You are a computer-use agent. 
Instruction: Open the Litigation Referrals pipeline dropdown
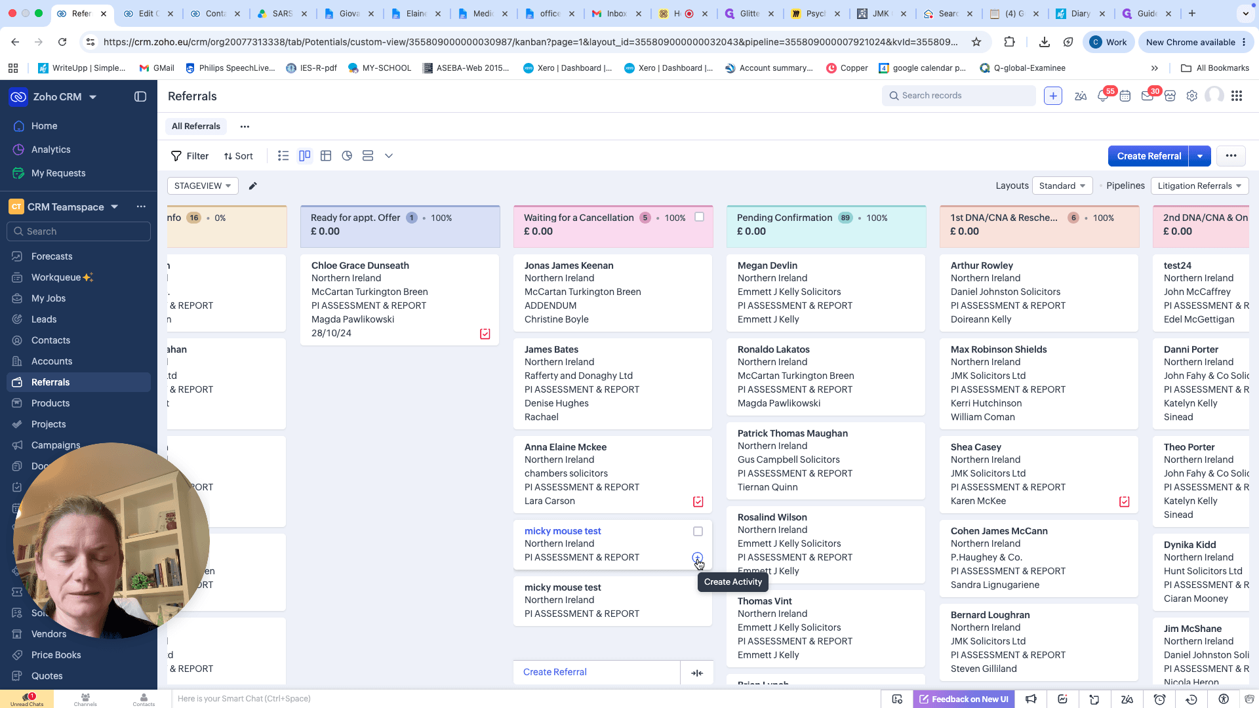pos(1200,186)
